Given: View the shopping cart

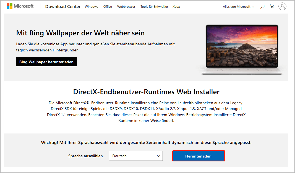Looking at the screenshot, I should [272, 6].
